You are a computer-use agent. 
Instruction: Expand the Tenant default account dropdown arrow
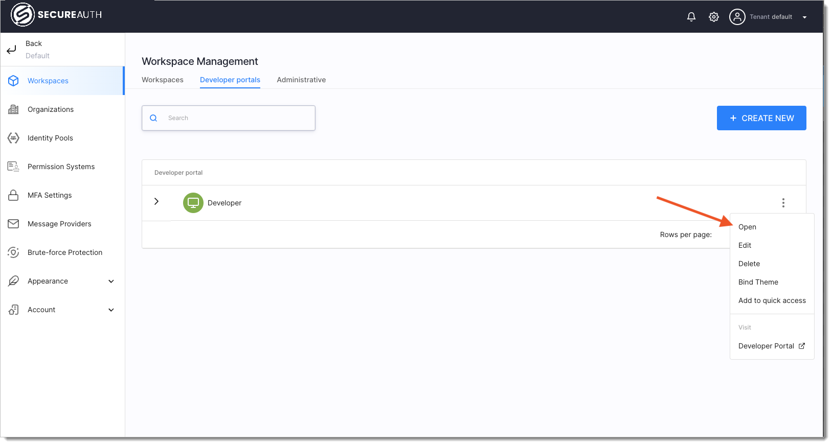pyautogui.click(x=804, y=17)
